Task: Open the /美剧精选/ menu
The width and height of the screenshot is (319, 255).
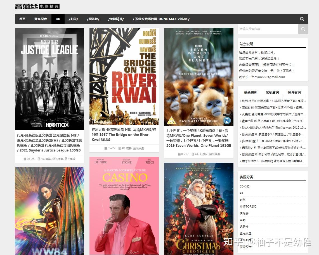Action: [x=116, y=19]
